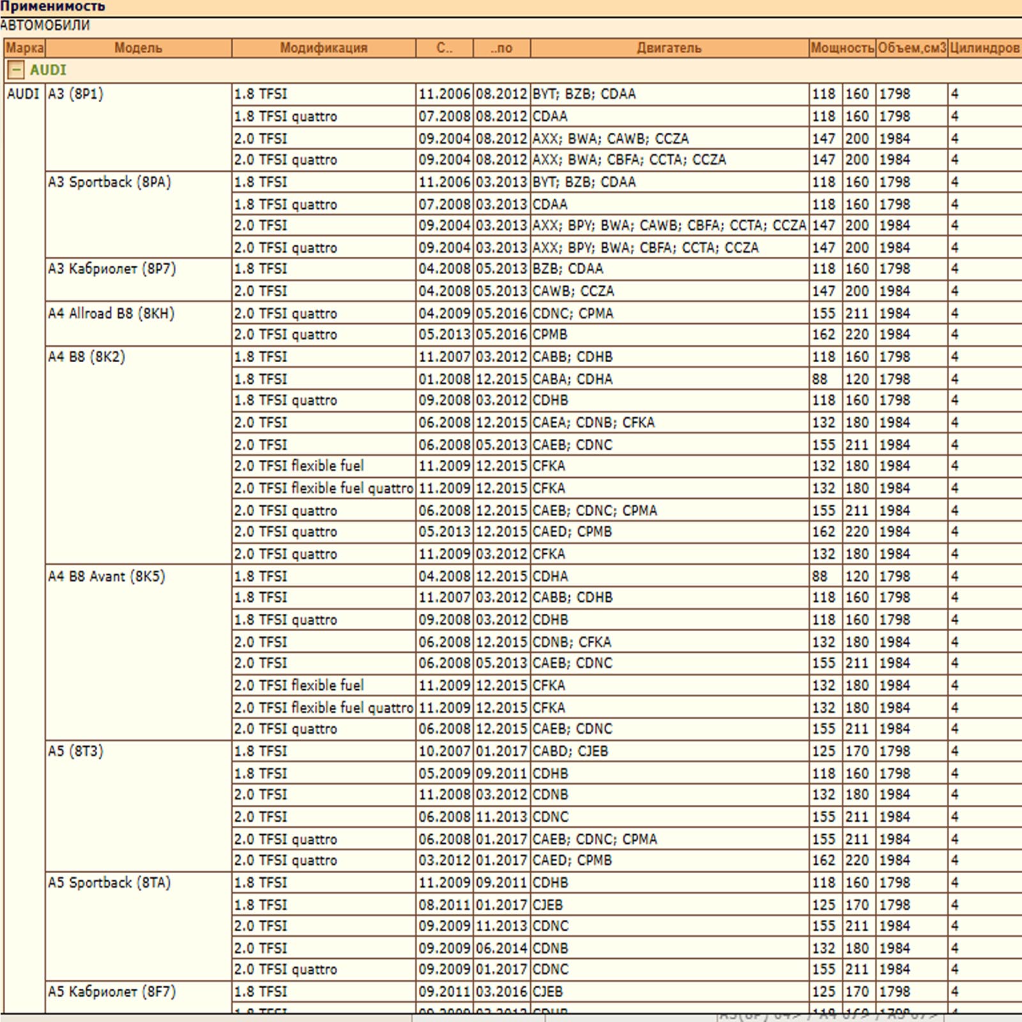
Task: Click the Применимость section heading
Action: click(52, 7)
